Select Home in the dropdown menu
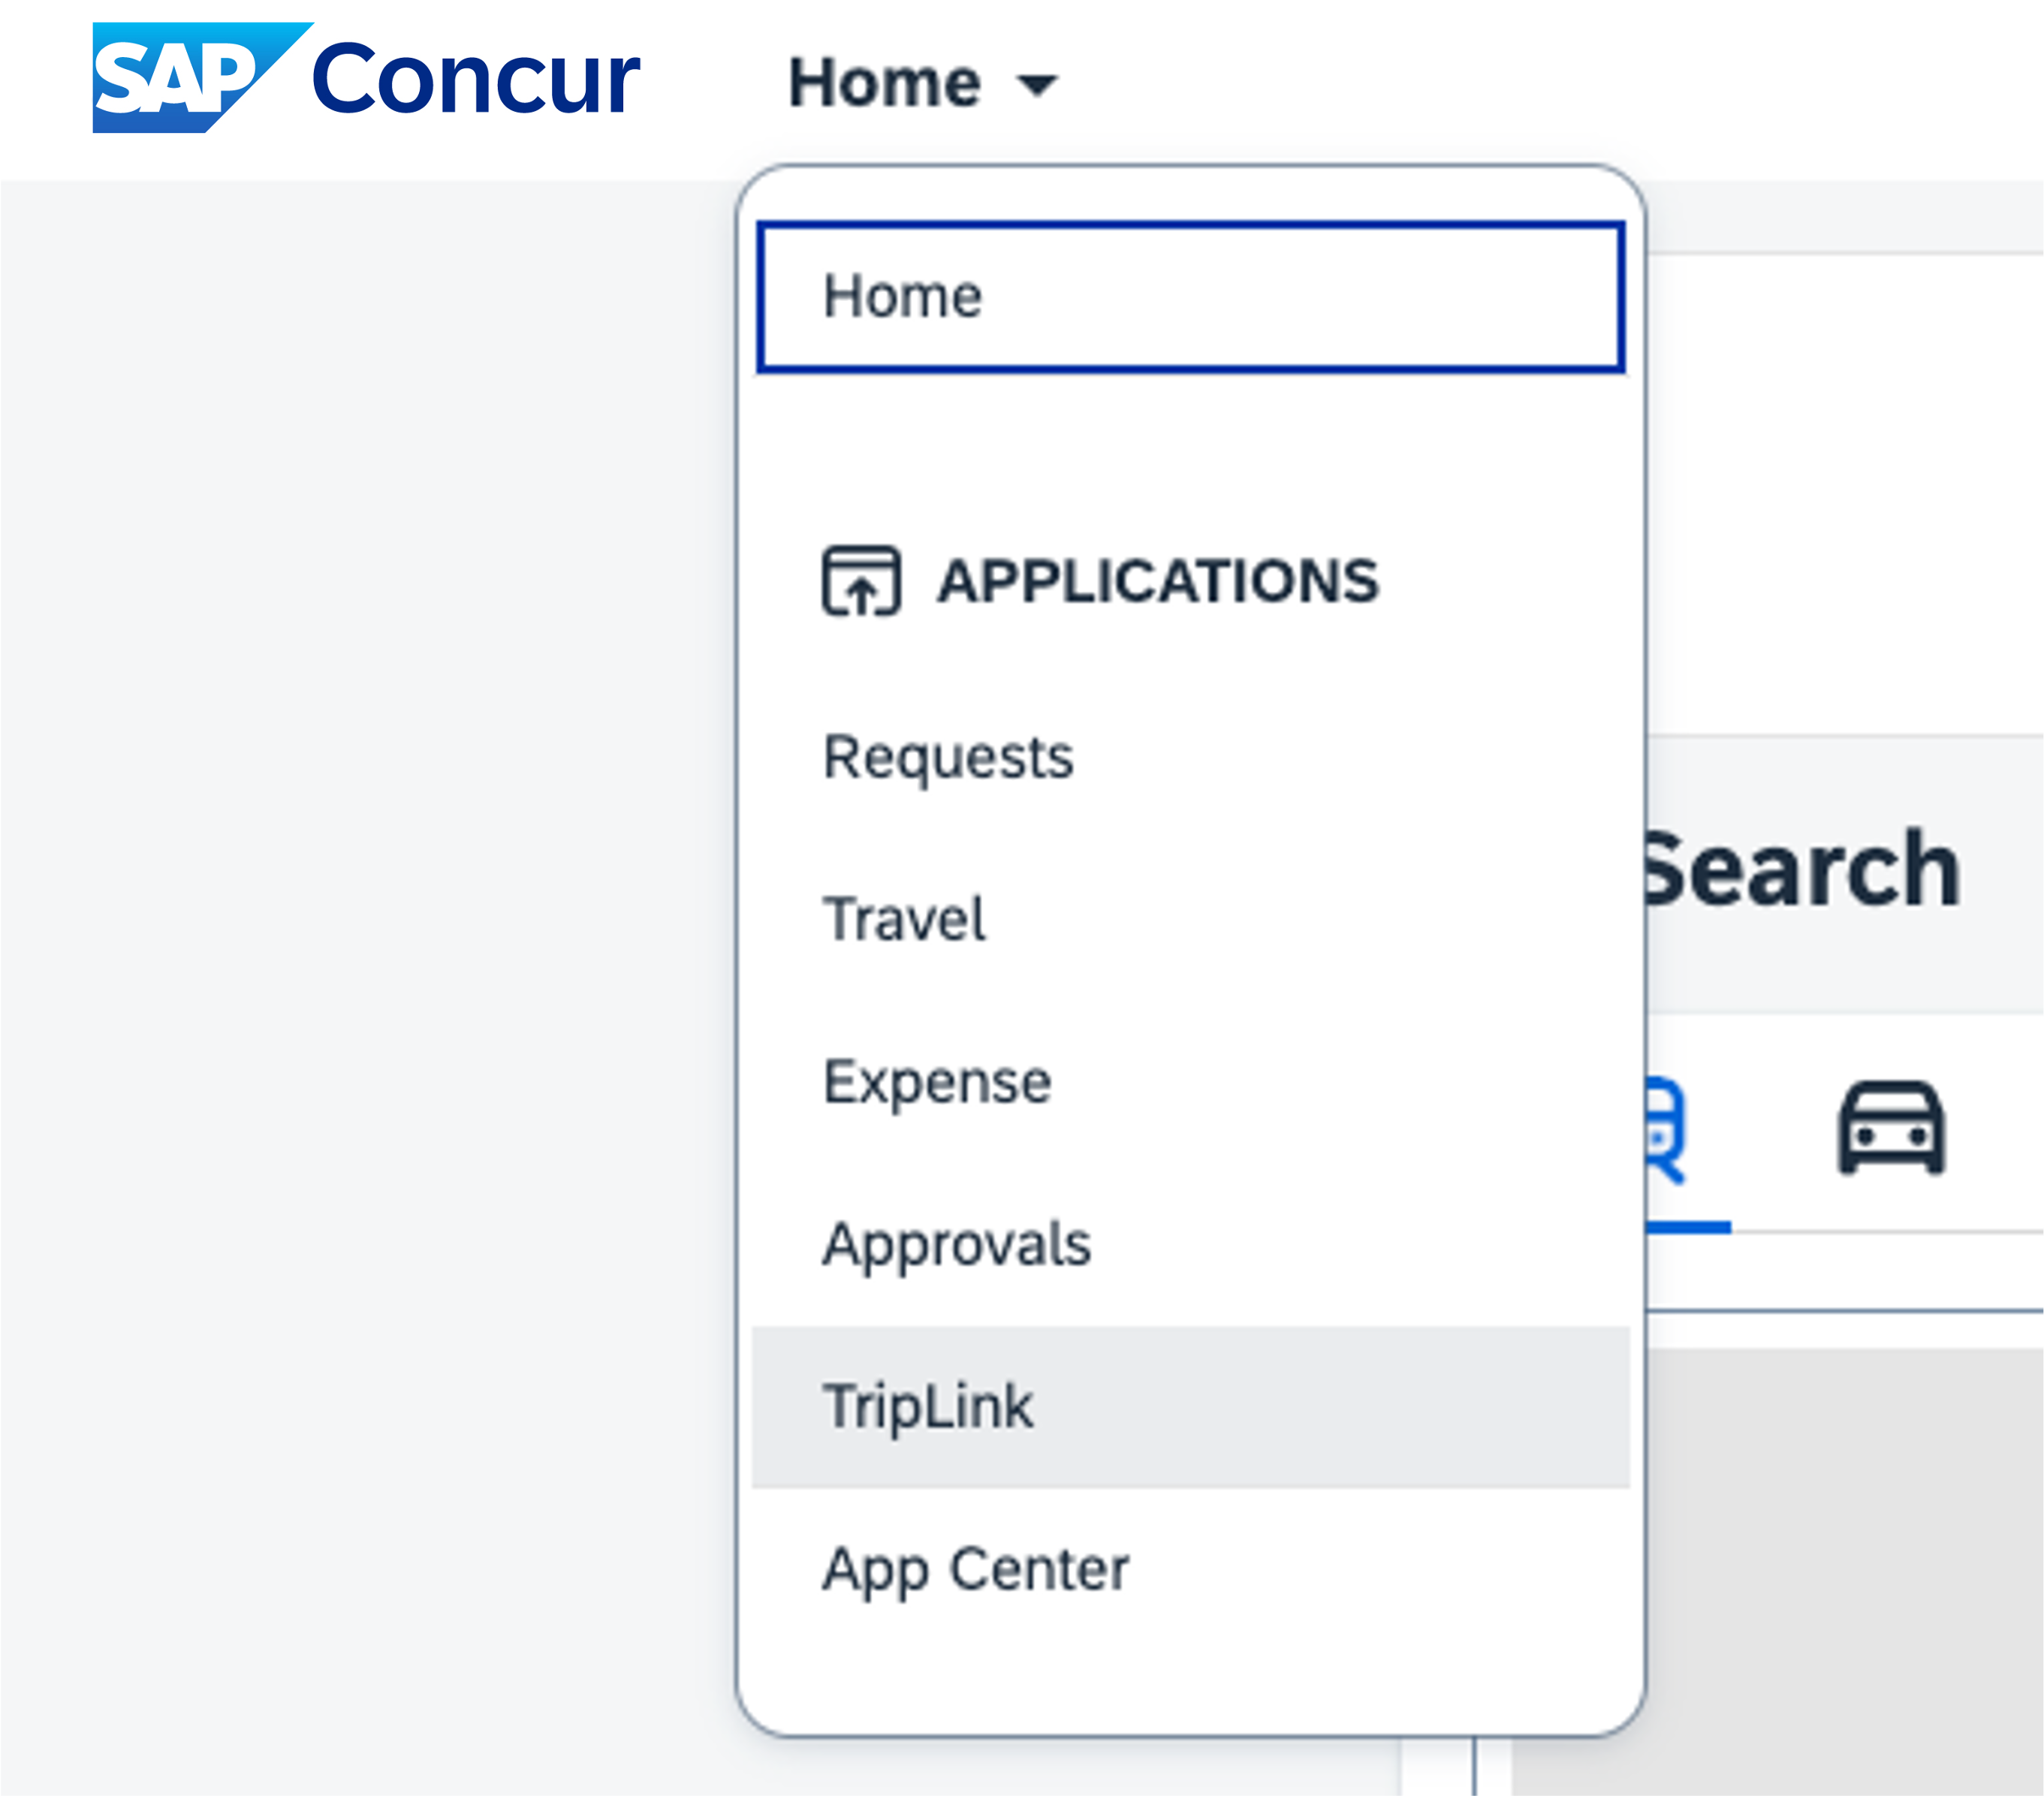 tap(1190, 297)
